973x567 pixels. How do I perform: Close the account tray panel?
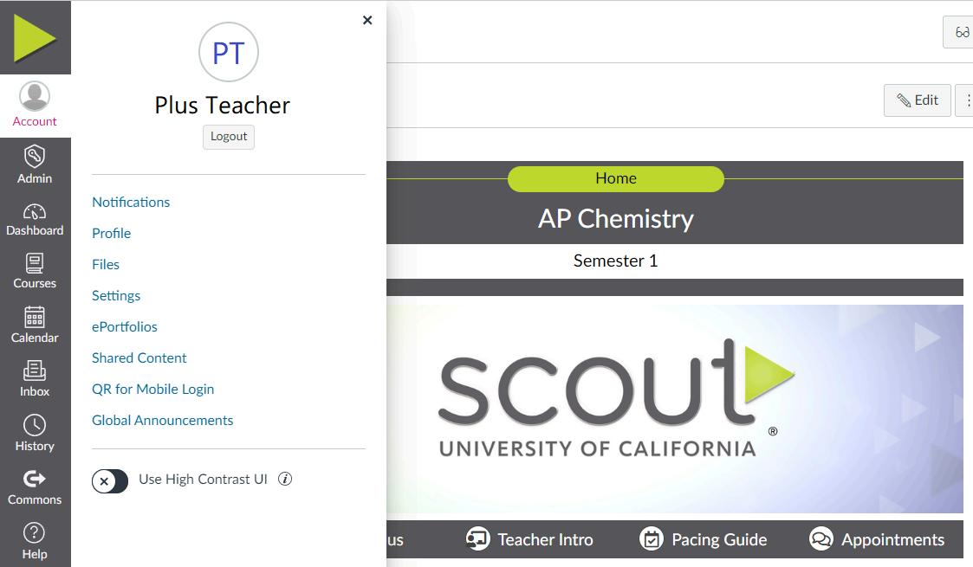click(367, 20)
